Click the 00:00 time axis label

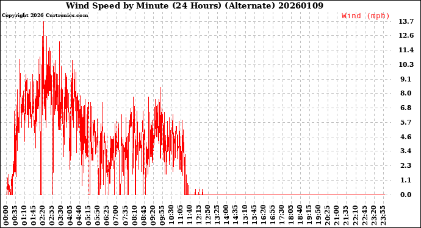pos(6,216)
